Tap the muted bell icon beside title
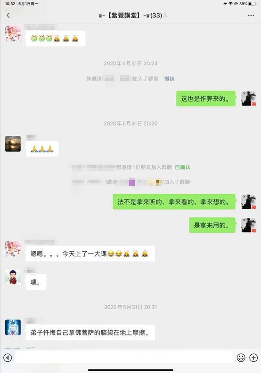This screenshot has width=261, height=373. (165, 16)
